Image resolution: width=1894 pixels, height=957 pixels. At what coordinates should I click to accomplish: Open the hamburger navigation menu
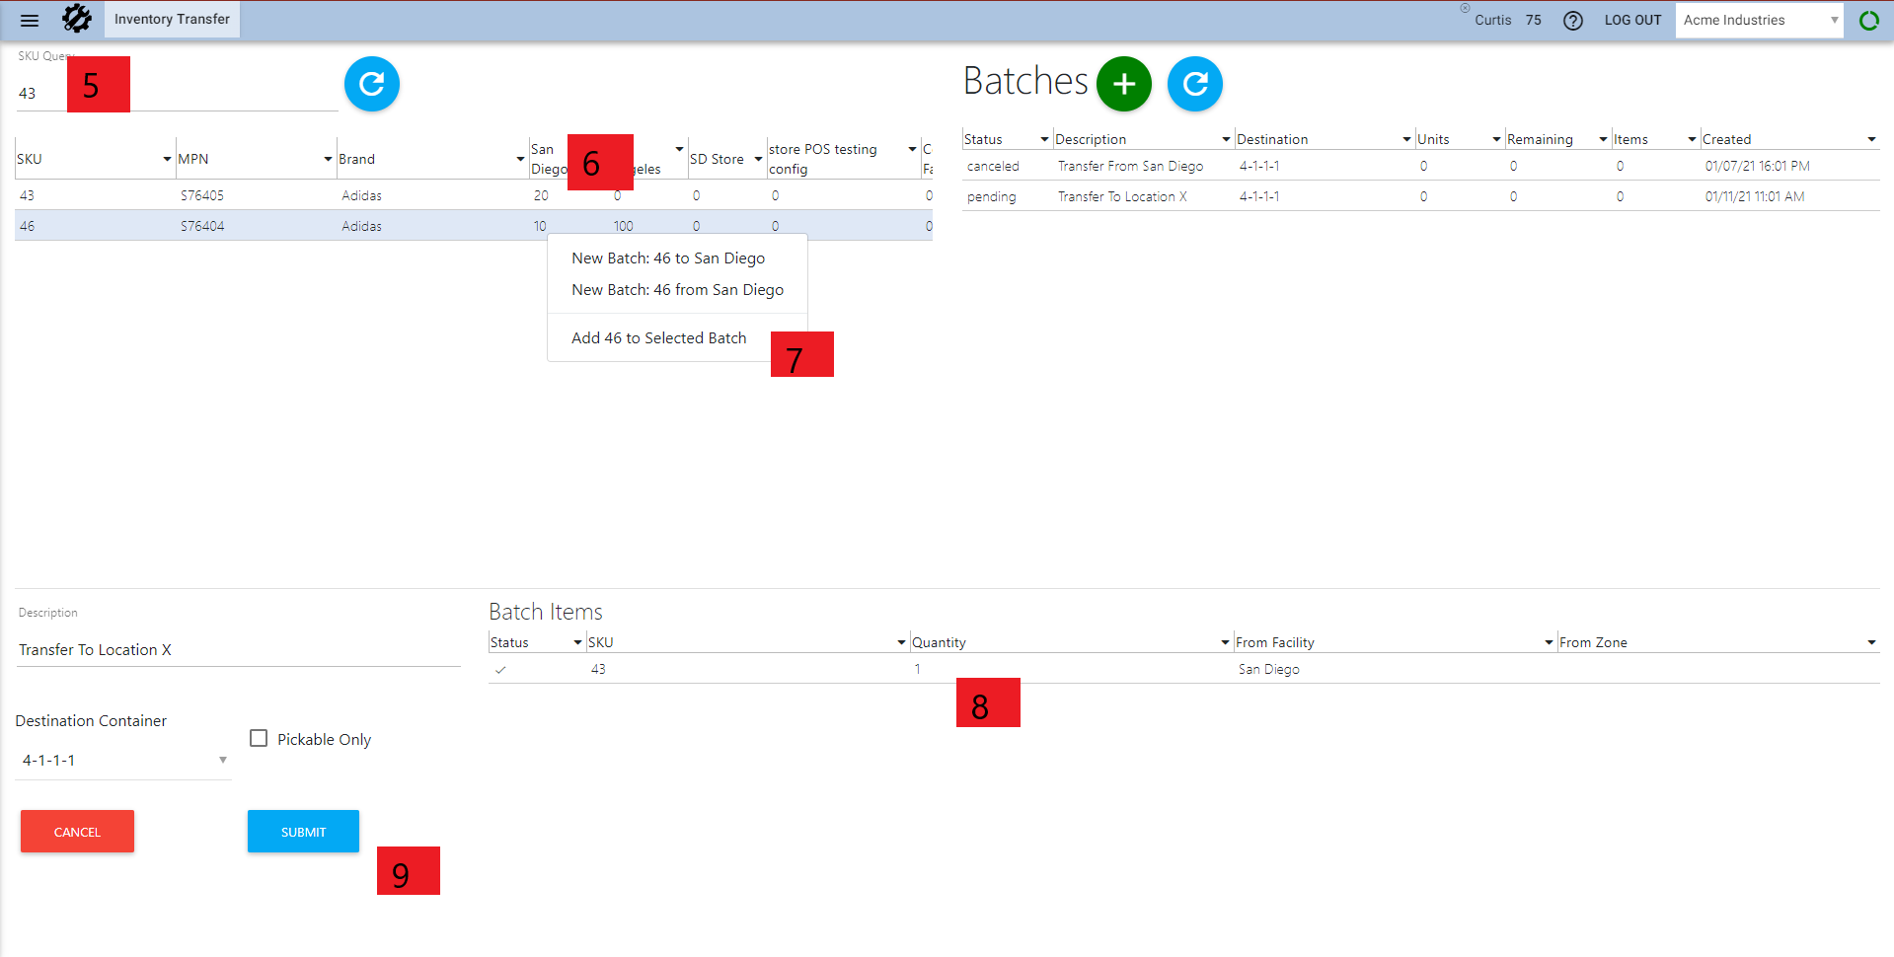click(x=30, y=20)
